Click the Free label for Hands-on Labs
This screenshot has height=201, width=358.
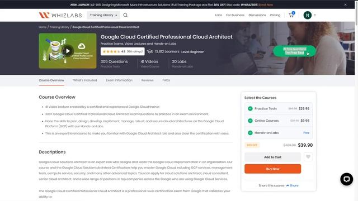tap(307, 133)
